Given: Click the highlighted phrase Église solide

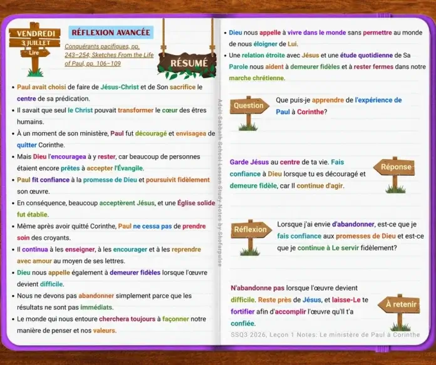Looking at the screenshot, I should pos(196,203).
